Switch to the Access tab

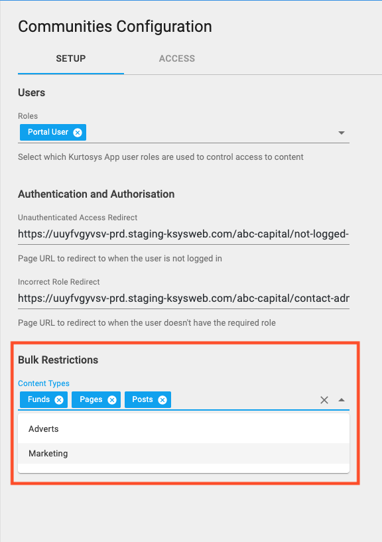click(177, 58)
